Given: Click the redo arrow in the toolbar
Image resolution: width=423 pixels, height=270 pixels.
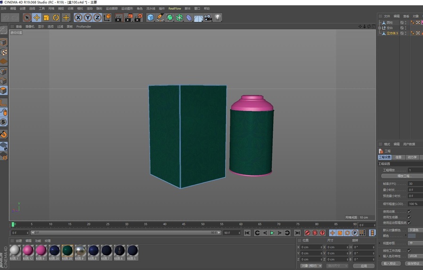Looking at the screenshot, I should [15, 18].
